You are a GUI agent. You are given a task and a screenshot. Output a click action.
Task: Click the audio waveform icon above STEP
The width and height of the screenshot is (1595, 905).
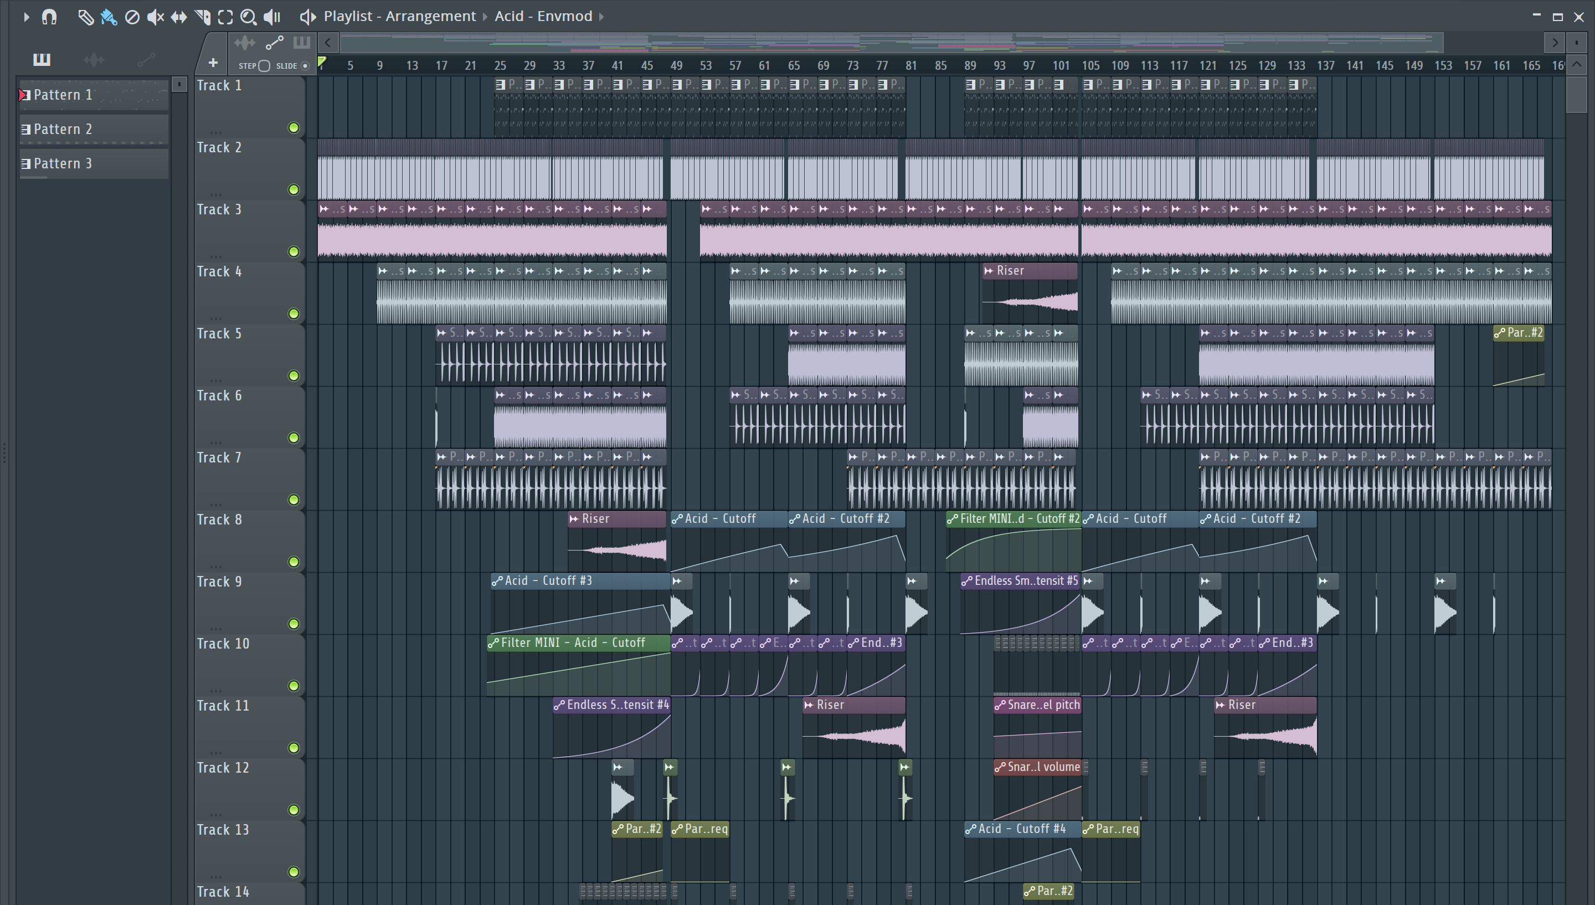pos(245,43)
